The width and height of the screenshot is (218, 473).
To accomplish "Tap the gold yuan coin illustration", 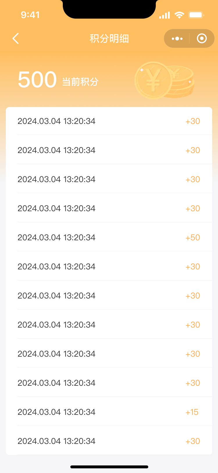I will click(164, 80).
